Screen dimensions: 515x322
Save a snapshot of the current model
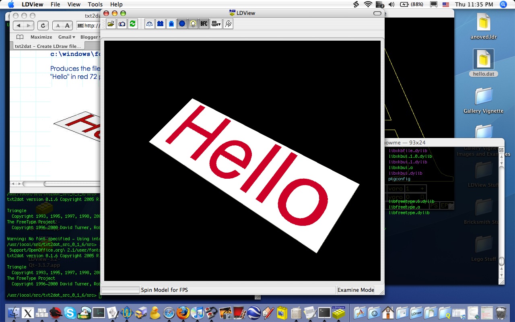121,24
